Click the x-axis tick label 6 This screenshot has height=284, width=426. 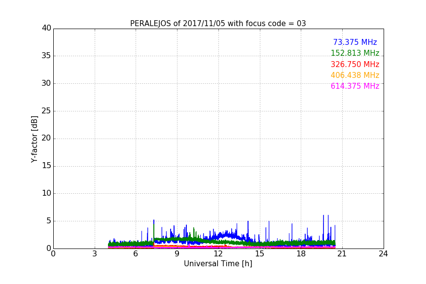[136, 254]
